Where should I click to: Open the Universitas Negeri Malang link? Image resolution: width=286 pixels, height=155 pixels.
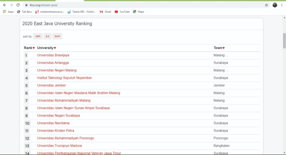pos(57,70)
